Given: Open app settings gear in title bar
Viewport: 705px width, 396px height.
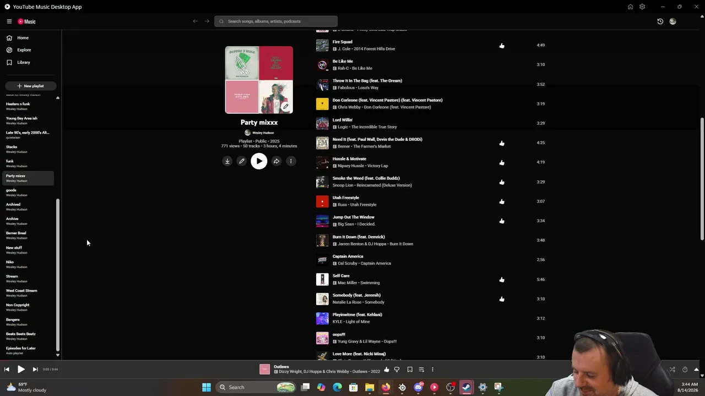Looking at the screenshot, I should click(642, 7).
